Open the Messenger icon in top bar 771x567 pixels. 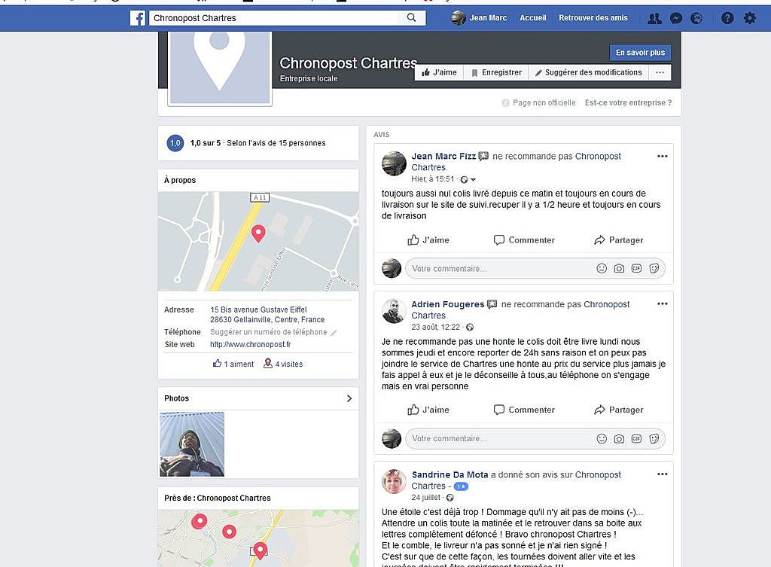676,19
